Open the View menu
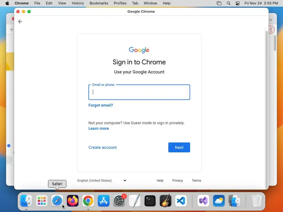283x212 pixels. tap(62, 3)
